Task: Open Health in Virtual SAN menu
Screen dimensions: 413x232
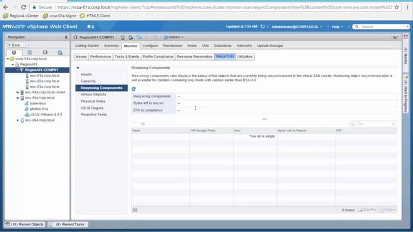Action: tap(86, 75)
